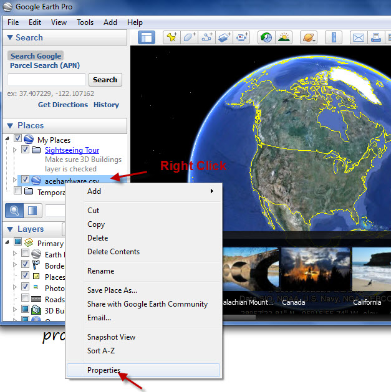Open the ruler measurement tool
The width and height of the screenshot is (391, 392).
point(334,37)
